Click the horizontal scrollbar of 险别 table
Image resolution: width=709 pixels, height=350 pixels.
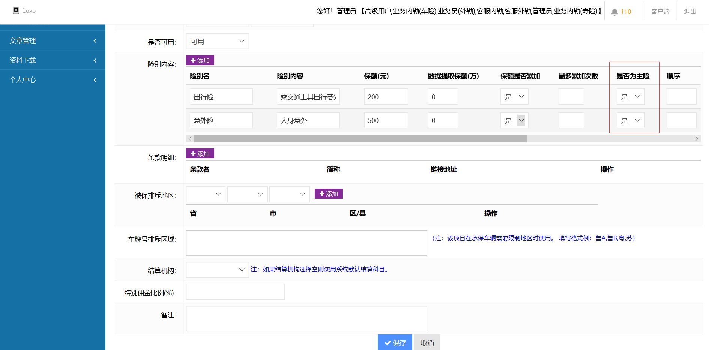[x=359, y=139]
